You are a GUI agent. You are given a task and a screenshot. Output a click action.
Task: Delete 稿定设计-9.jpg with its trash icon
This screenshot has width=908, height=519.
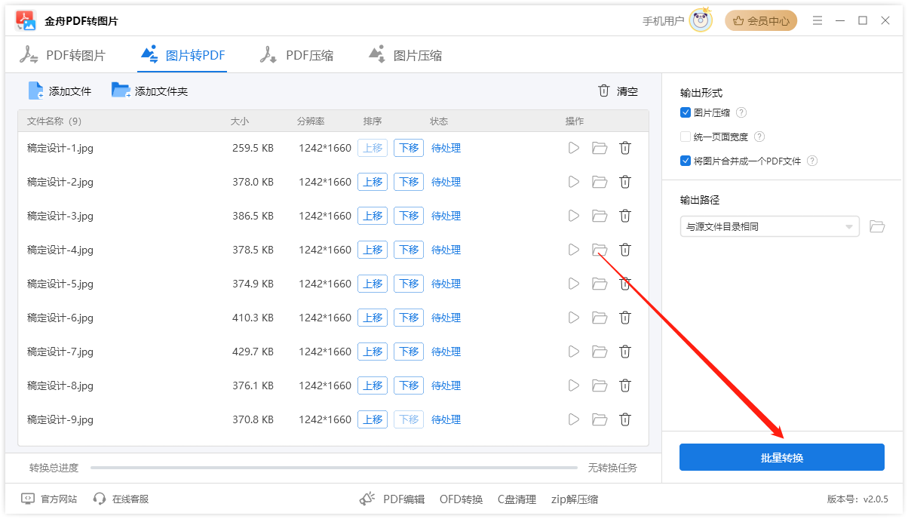point(624,419)
